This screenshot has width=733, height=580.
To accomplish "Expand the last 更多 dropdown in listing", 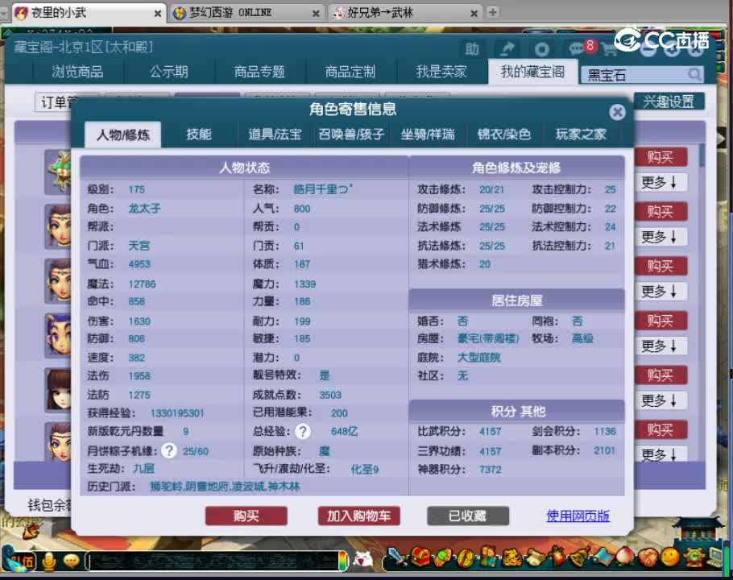I will 660,454.
